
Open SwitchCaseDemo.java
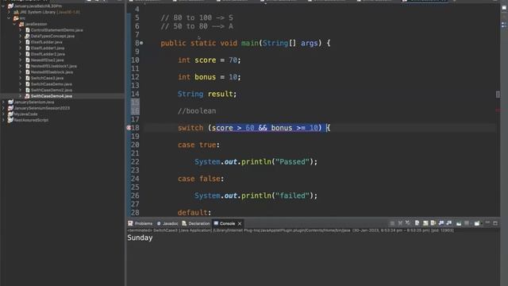coord(51,84)
